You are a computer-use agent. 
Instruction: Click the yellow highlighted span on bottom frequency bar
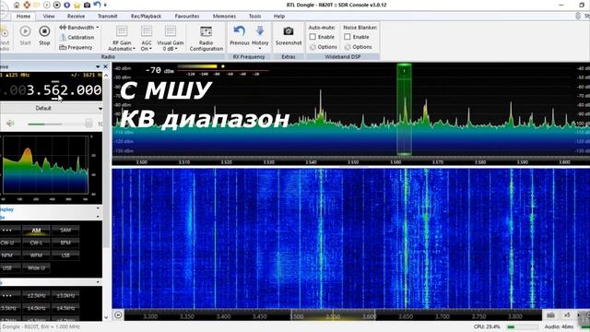click(333, 315)
